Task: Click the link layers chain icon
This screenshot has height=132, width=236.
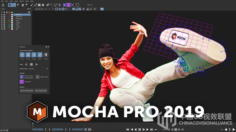Action: click(48, 5)
